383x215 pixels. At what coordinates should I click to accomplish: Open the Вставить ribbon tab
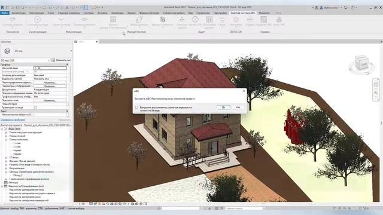click(x=102, y=13)
